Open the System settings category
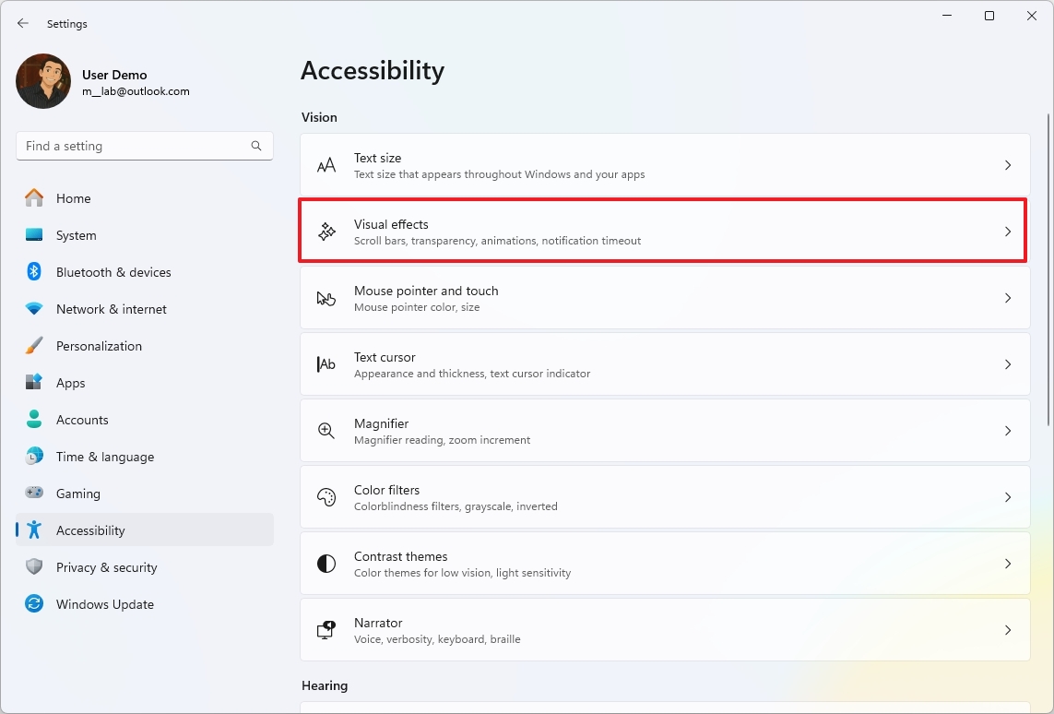 tap(76, 235)
